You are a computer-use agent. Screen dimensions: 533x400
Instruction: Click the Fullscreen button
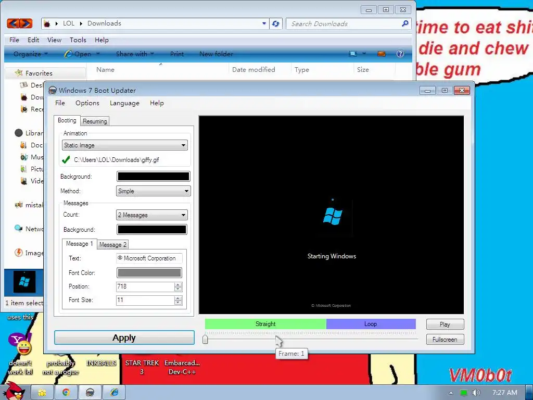[x=445, y=339]
